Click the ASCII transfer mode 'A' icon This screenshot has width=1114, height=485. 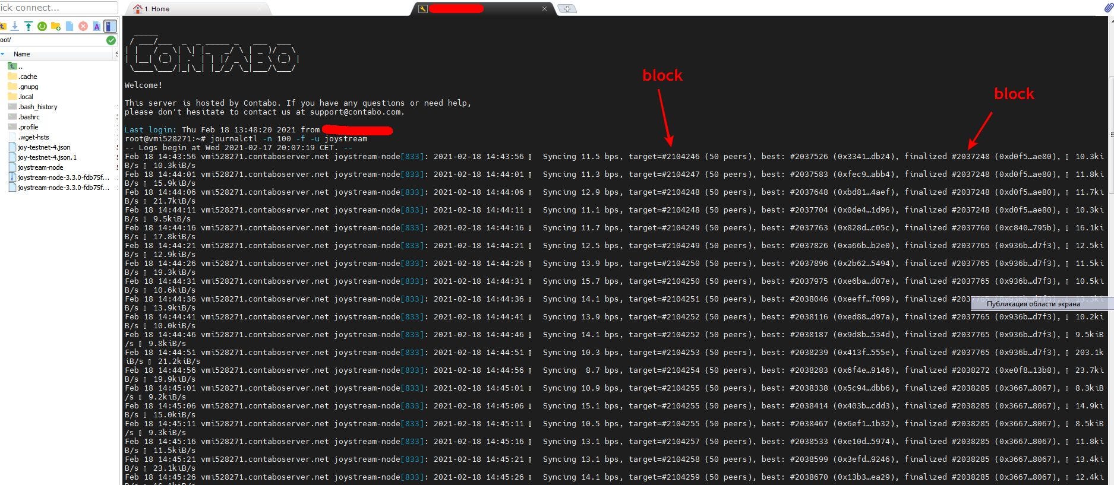[x=96, y=26]
